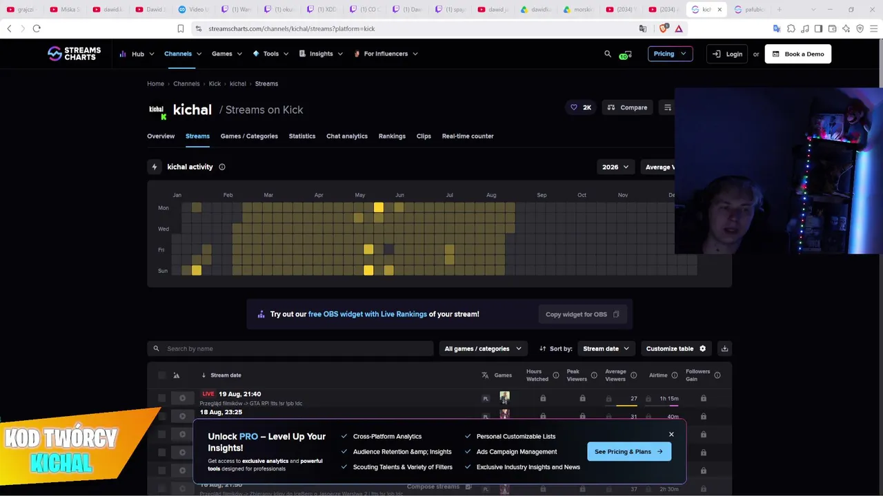883x496 pixels.
Task: Switch to the Clips tab
Action: pyautogui.click(x=424, y=136)
